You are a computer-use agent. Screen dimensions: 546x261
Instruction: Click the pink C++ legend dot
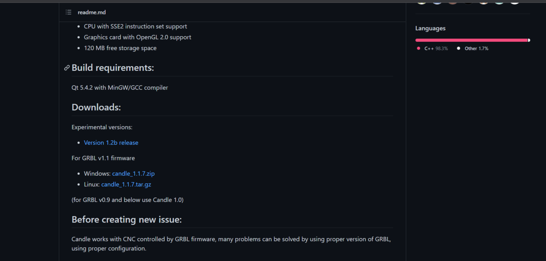[x=419, y=49]
